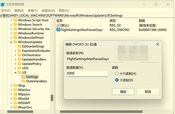Expand the Windows Script Host node
The image size is (175, 114).
(11, 20)
